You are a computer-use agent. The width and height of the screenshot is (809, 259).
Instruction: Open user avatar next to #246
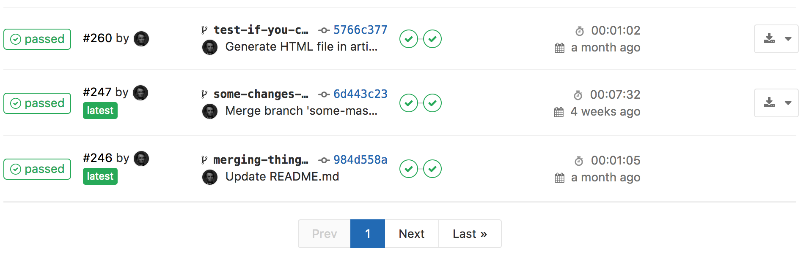click(x=141, y=159)
